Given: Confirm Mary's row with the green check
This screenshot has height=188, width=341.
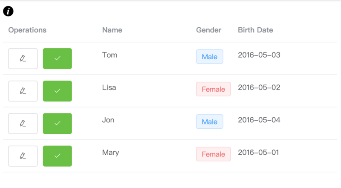Looking at the screenshot, I should [58, 156].
